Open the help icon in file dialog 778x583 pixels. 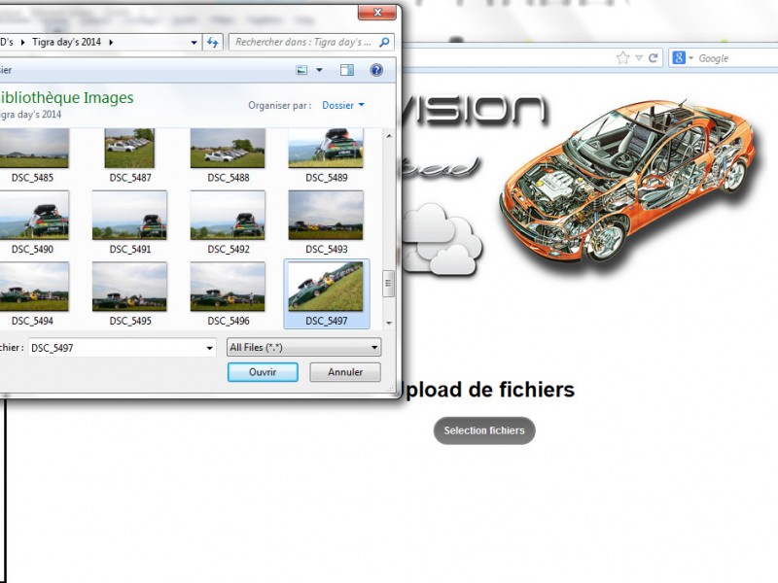(x=376, y=70)
